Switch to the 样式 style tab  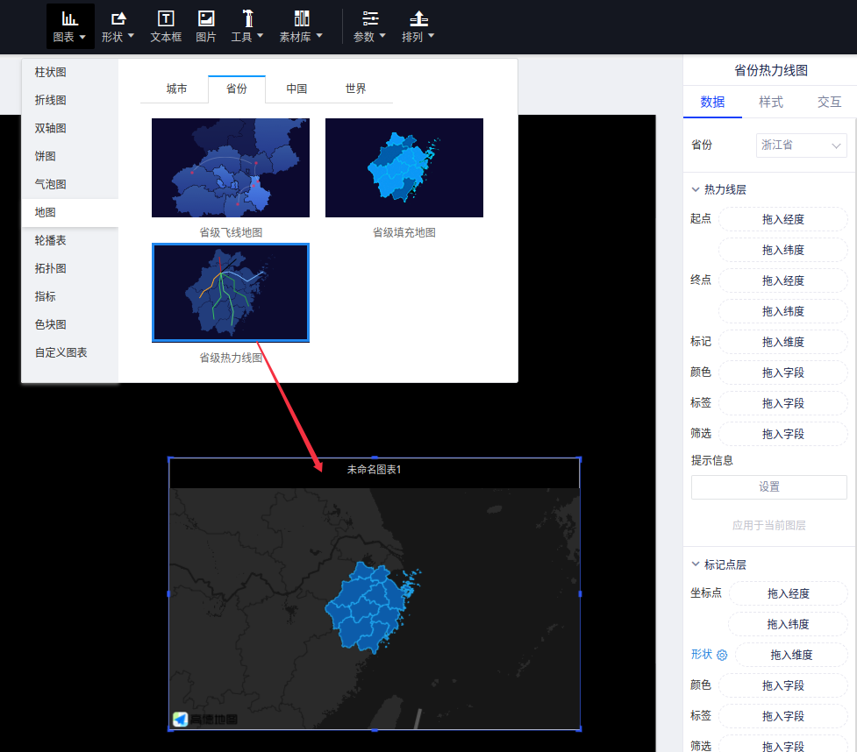tap(770, 102)
